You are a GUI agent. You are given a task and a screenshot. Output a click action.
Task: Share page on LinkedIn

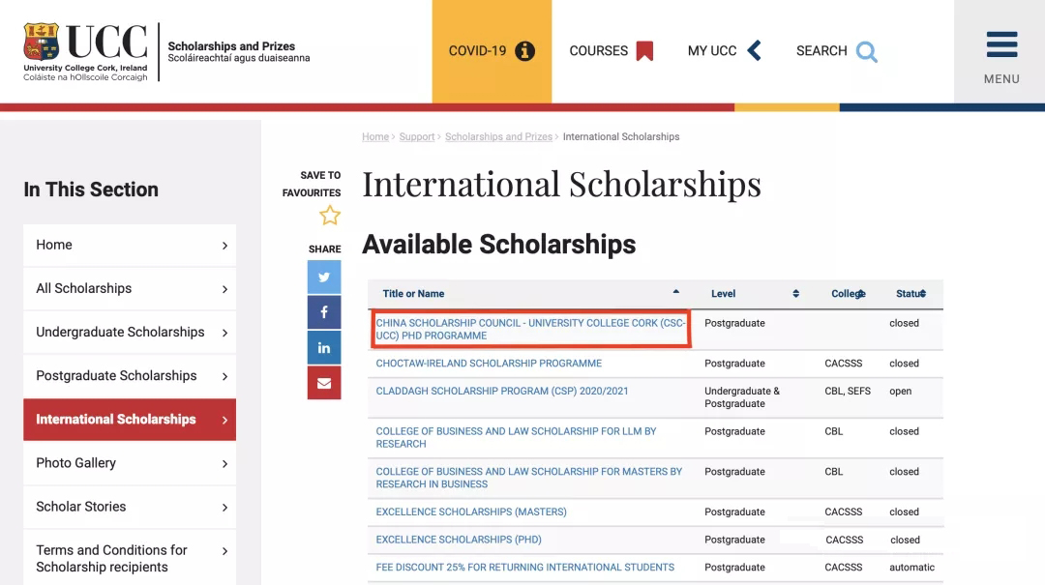(x=324, y=348)
